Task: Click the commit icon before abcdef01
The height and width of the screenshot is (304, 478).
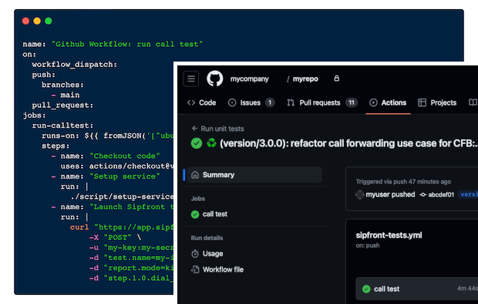Action: pyautogui.click(x=422, y=195)
